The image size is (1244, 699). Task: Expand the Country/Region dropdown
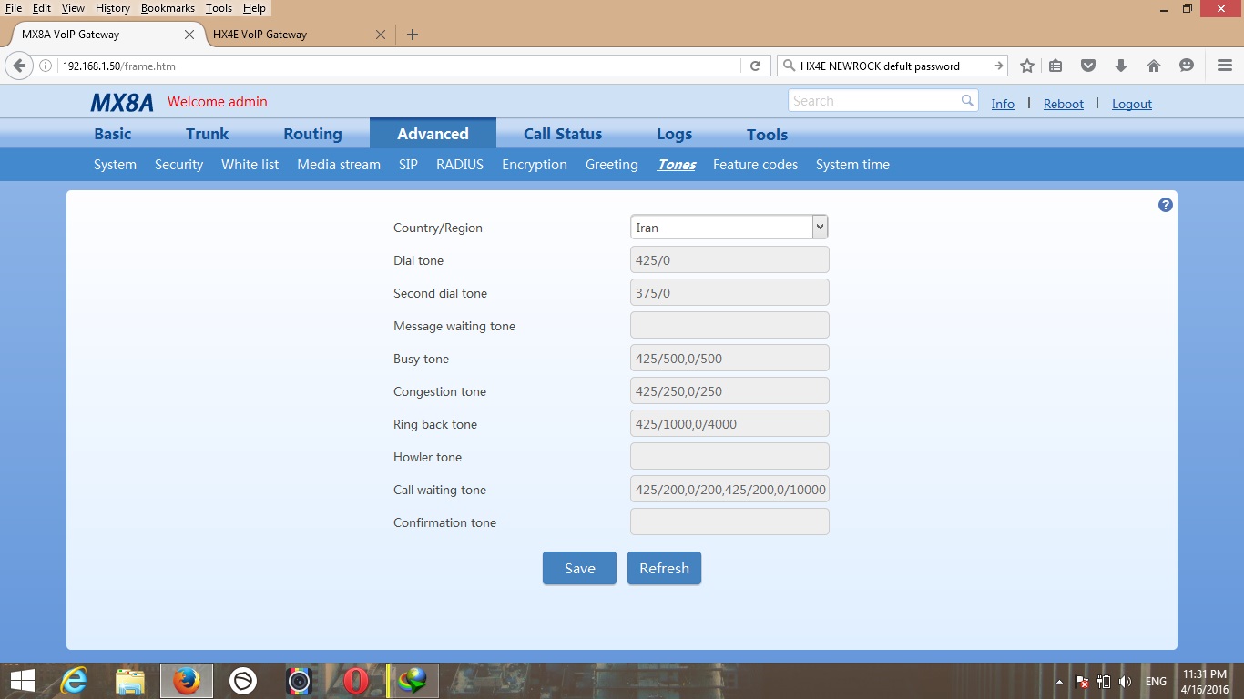(x=820, y=227)
